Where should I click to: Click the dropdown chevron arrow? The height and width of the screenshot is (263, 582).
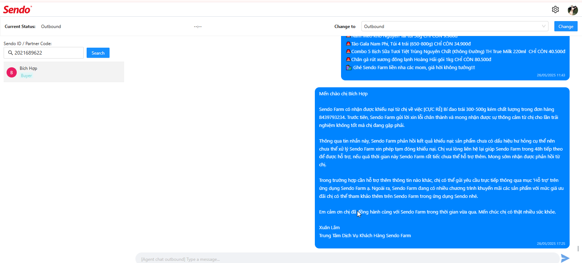[543, 26]
